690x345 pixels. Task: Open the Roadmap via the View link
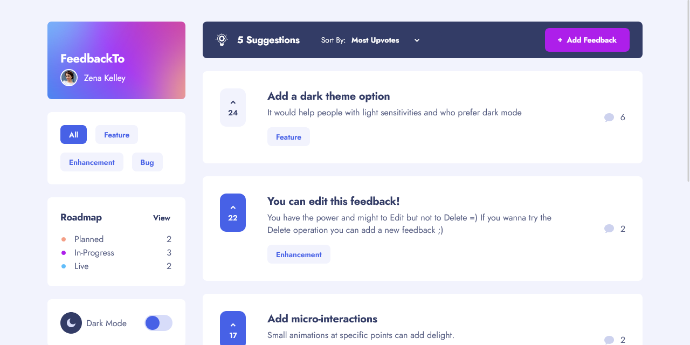(161, 218)
